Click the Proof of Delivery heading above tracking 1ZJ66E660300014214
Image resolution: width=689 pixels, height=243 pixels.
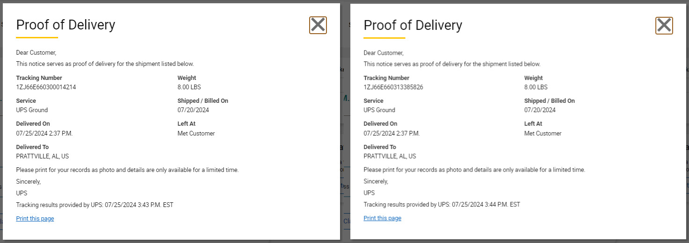tap(66, 25)
